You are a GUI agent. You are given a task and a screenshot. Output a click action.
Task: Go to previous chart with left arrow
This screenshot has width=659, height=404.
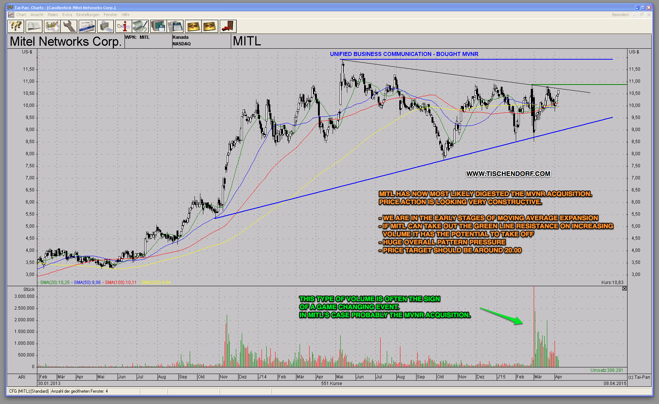point(193,26)
